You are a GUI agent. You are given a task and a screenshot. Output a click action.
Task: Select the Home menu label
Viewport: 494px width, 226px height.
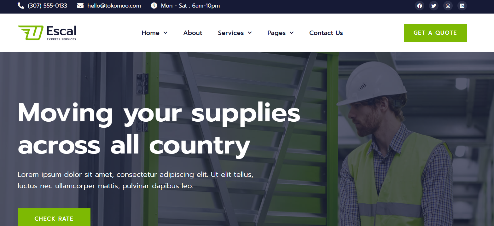150,33
